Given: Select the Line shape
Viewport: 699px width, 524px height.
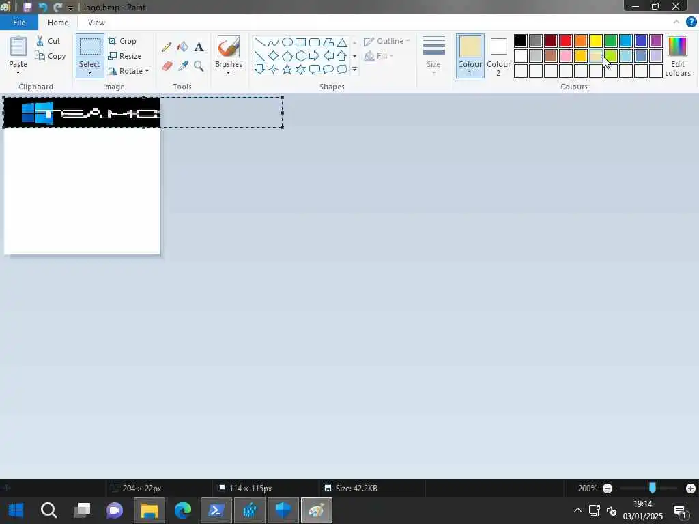Looking at the screenshot, I should click(x=259, y=42).
